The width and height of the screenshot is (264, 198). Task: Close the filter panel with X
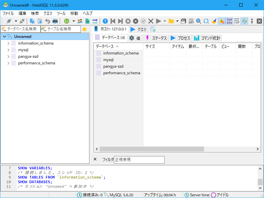pyautogui.click(x=95, y=159)
